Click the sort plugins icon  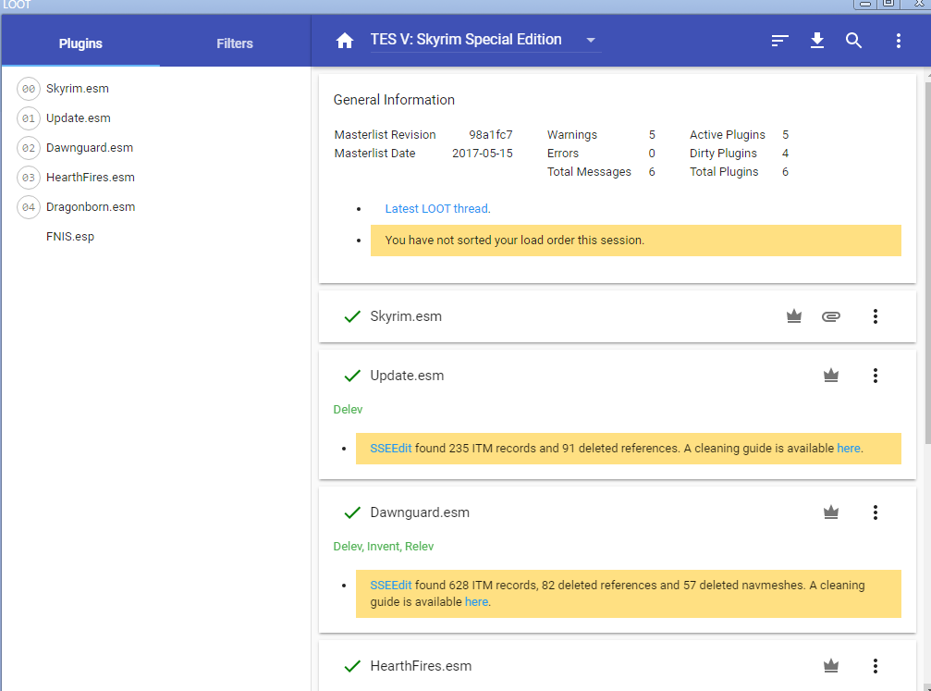point(780,41)
